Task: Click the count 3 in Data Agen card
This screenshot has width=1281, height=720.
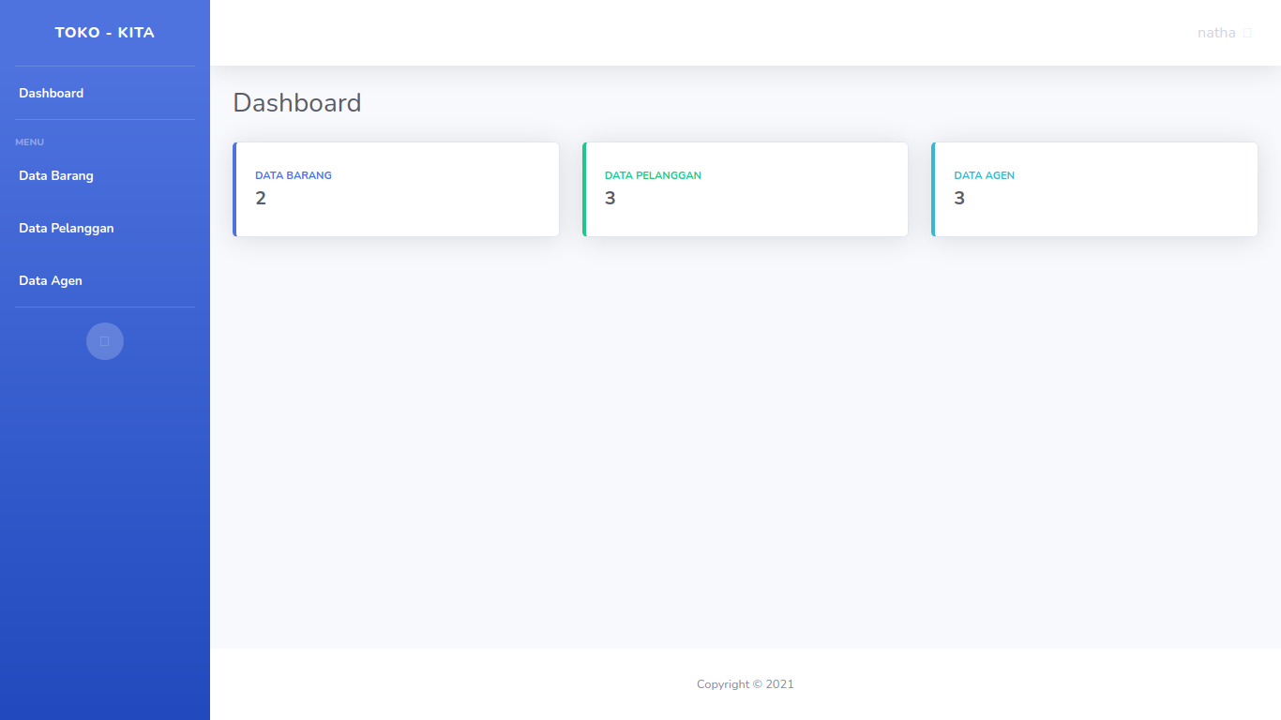Action: pos(959,198)
